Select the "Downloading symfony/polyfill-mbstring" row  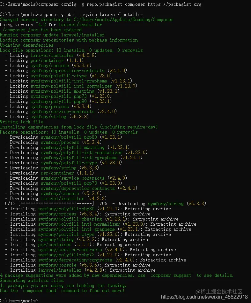pos(67,147)
